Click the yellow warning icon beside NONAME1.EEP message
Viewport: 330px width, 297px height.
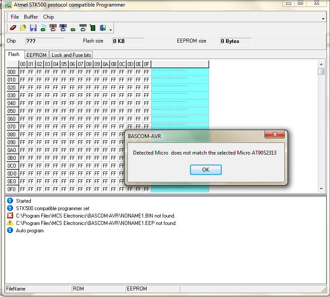(10, 223)
